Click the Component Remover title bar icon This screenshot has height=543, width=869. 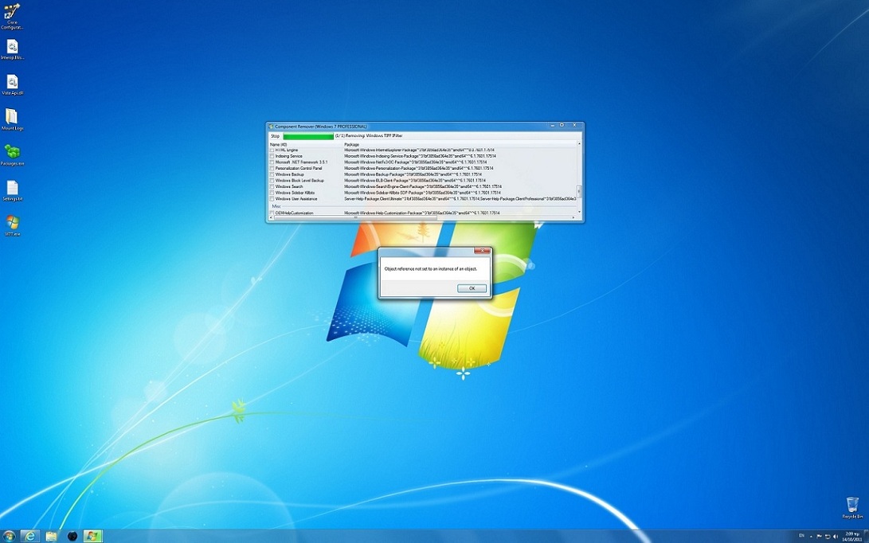coord(271,127)
